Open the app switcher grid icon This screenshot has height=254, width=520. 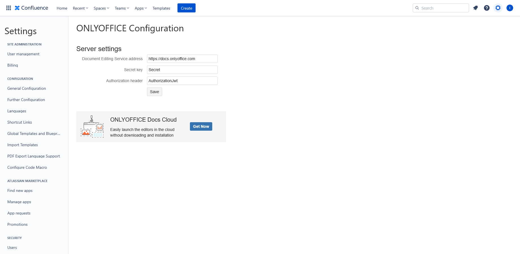coord(9,8)
